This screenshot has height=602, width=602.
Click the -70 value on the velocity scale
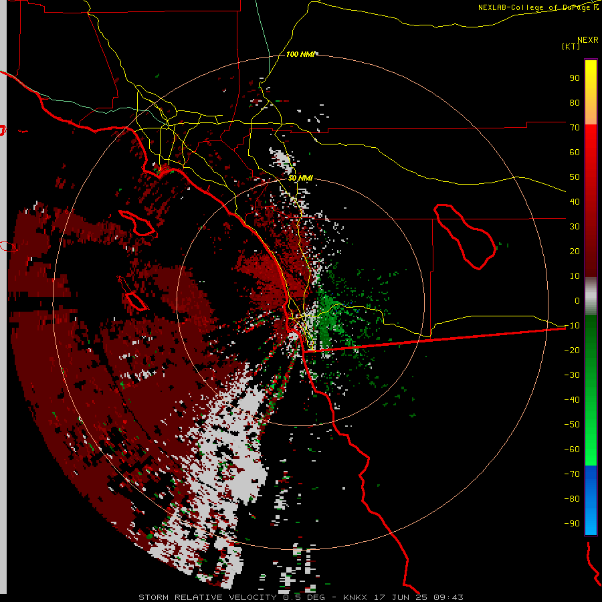(x=572, y=474)
